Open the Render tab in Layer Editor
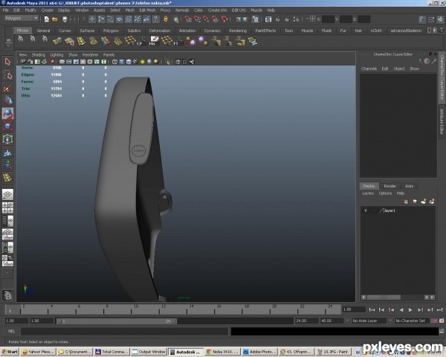The width and height of the screenshot is (446, 357). click(x=390, y=186)
